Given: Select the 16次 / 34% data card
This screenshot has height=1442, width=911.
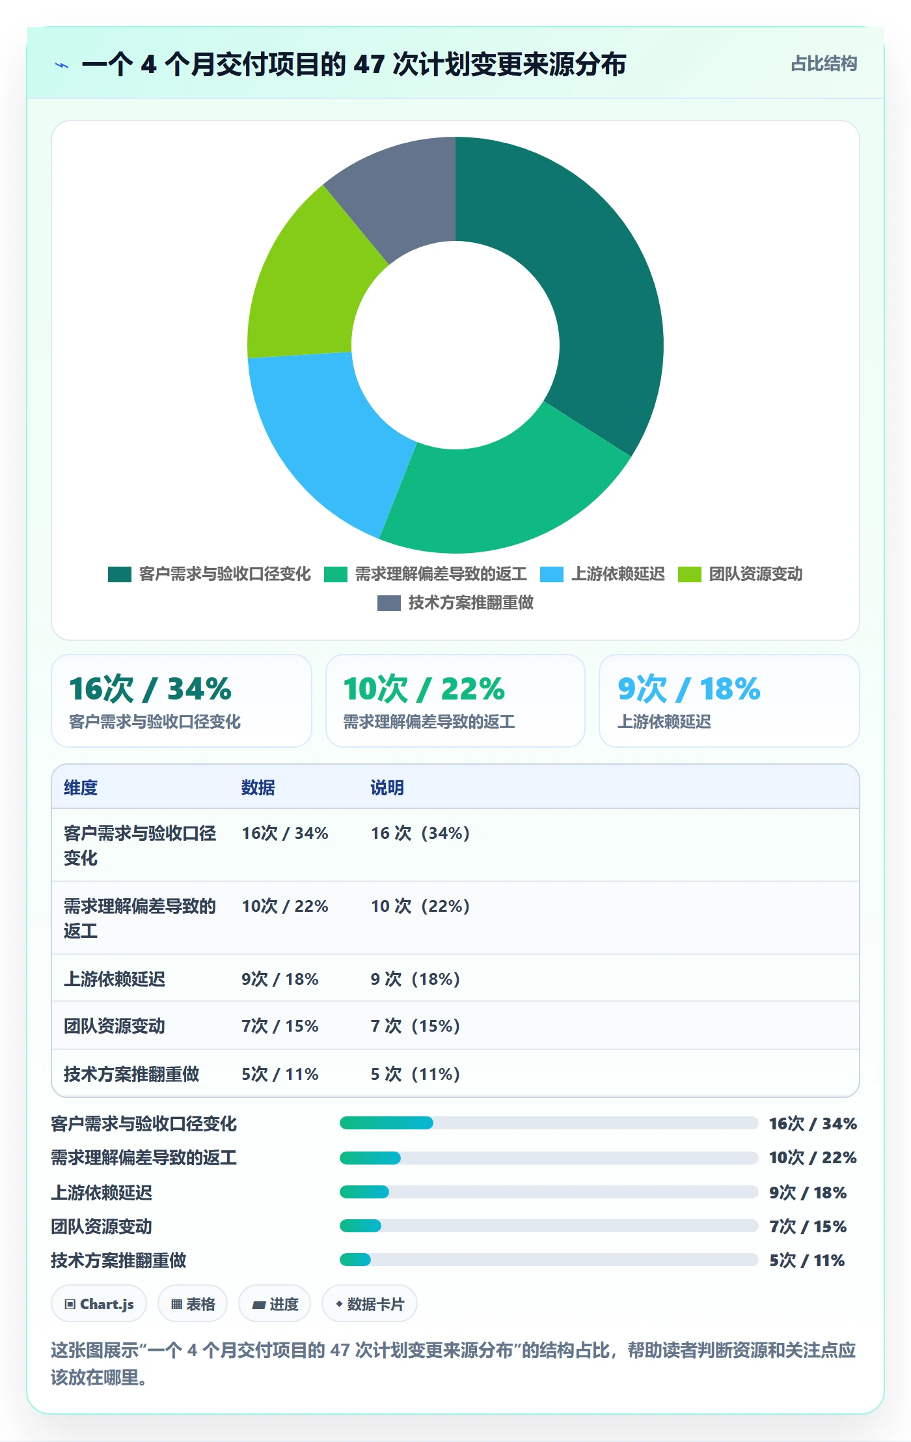Looking at the screenshot, I should pos(182,701).
